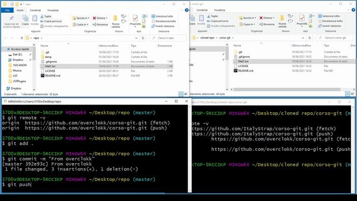This screenshot has height=201, width=357.
Task: Open address history dropdown in repo window
Action: 136,38
